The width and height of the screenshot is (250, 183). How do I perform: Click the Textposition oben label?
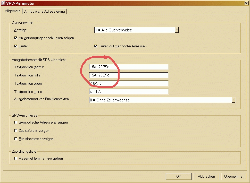pos(28,83)
